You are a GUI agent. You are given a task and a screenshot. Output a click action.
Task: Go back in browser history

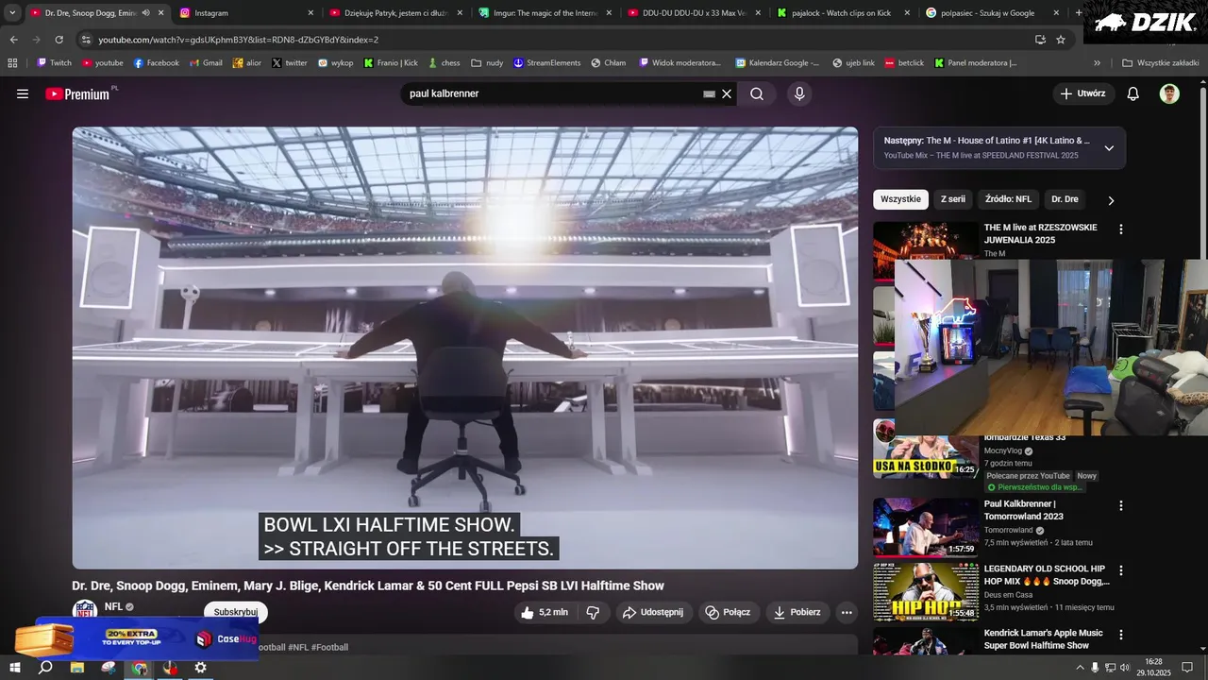point(13,40)
